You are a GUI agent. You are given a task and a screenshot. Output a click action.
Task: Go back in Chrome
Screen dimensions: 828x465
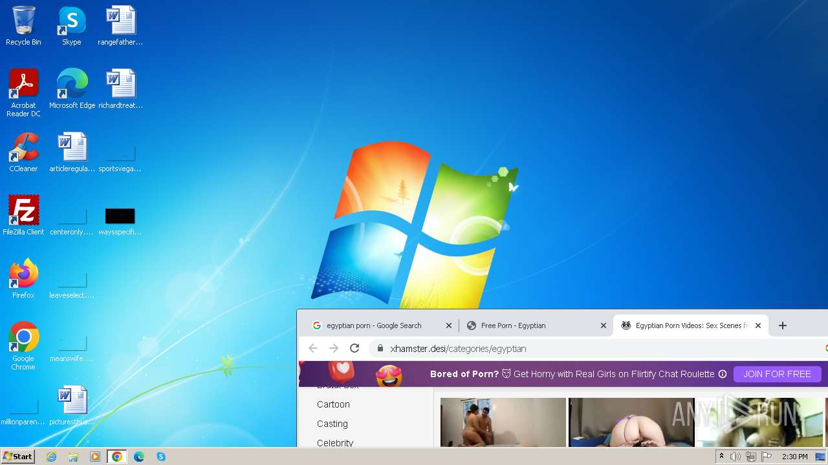[313, 348]
